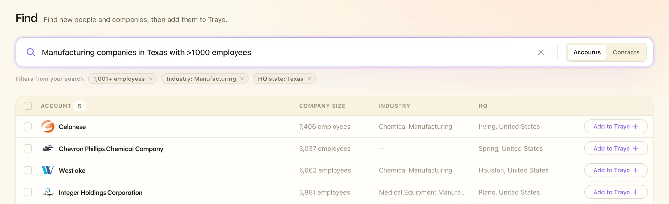669x204 pixels.
Task: Open Chevron Phillips Chemical Company name
Action: tap(111, 149)
